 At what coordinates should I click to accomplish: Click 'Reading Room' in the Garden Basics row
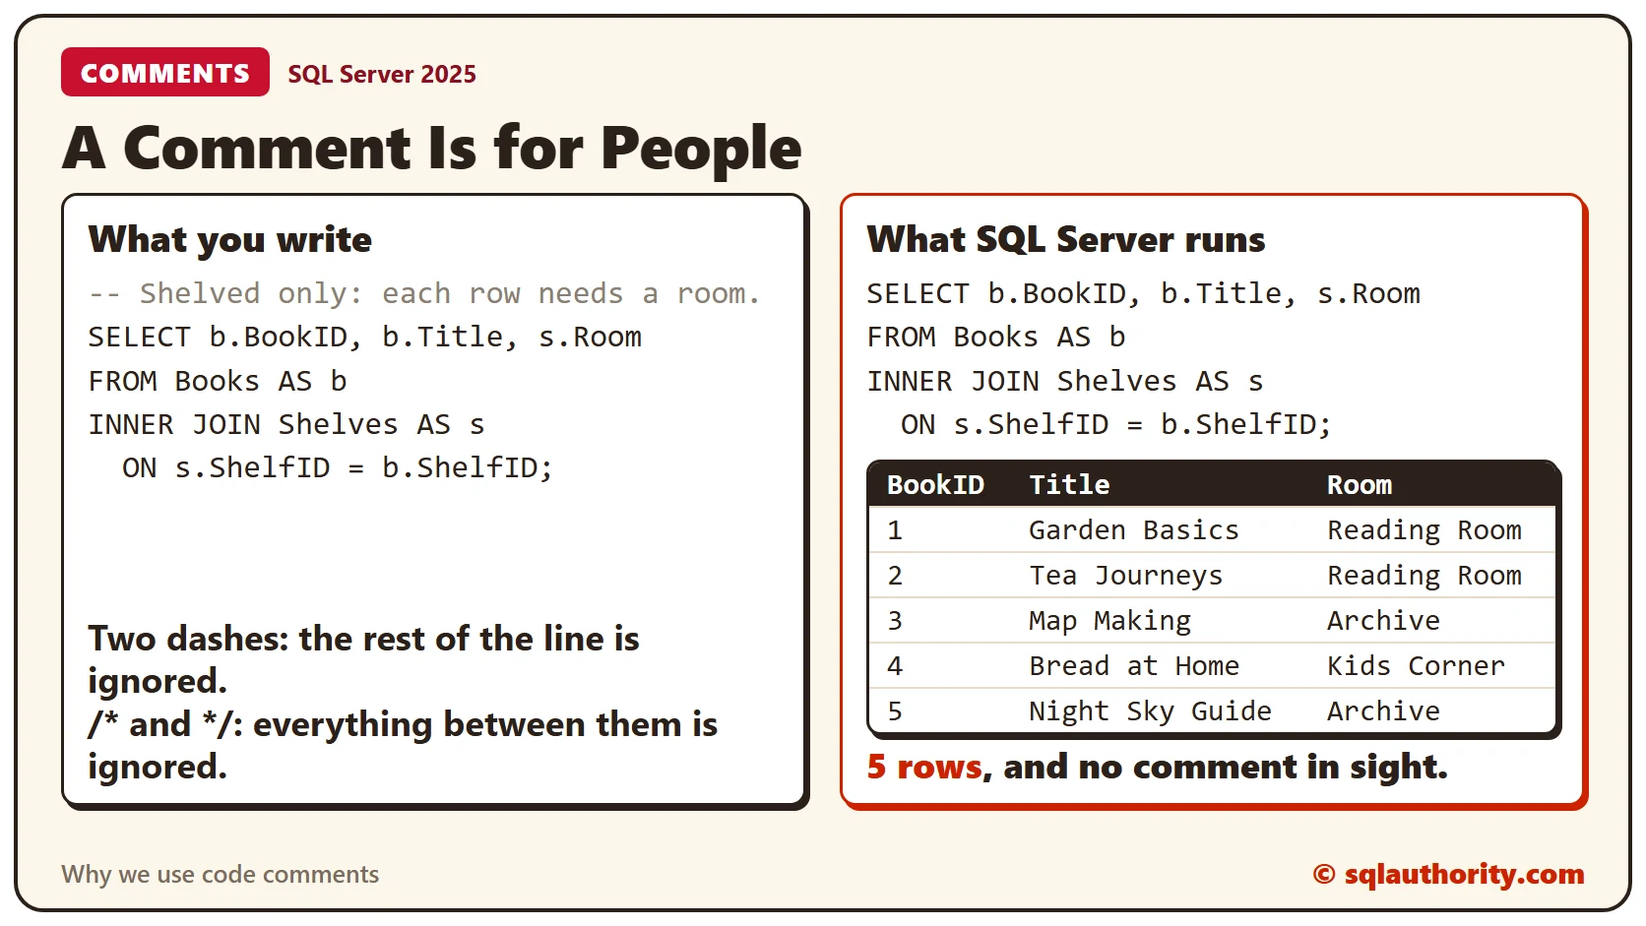[1424, 529]
